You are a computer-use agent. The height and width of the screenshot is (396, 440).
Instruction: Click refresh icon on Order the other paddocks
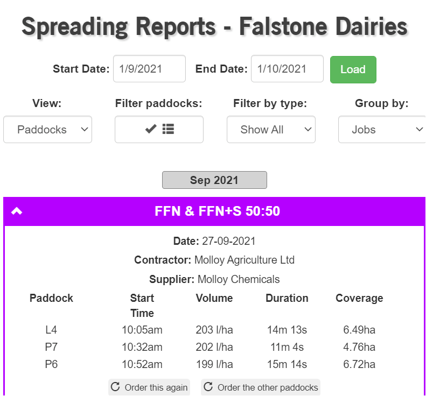click(208, 387)
